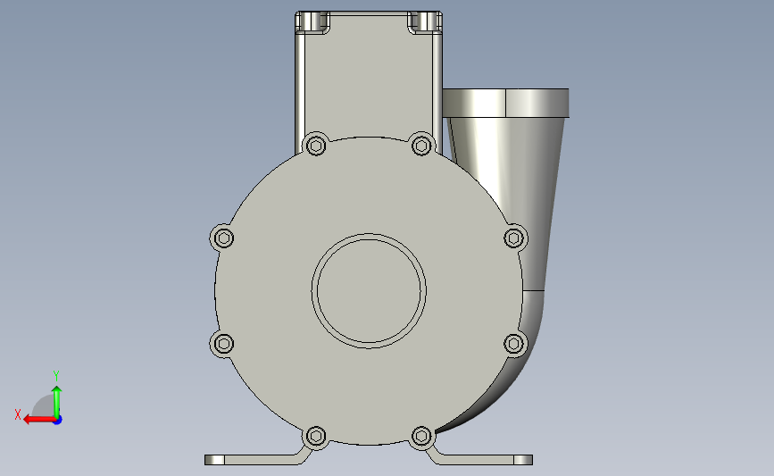Select the left mounting foot plate
This screenshot has height=476, width=774.
[x=258, y=460]
